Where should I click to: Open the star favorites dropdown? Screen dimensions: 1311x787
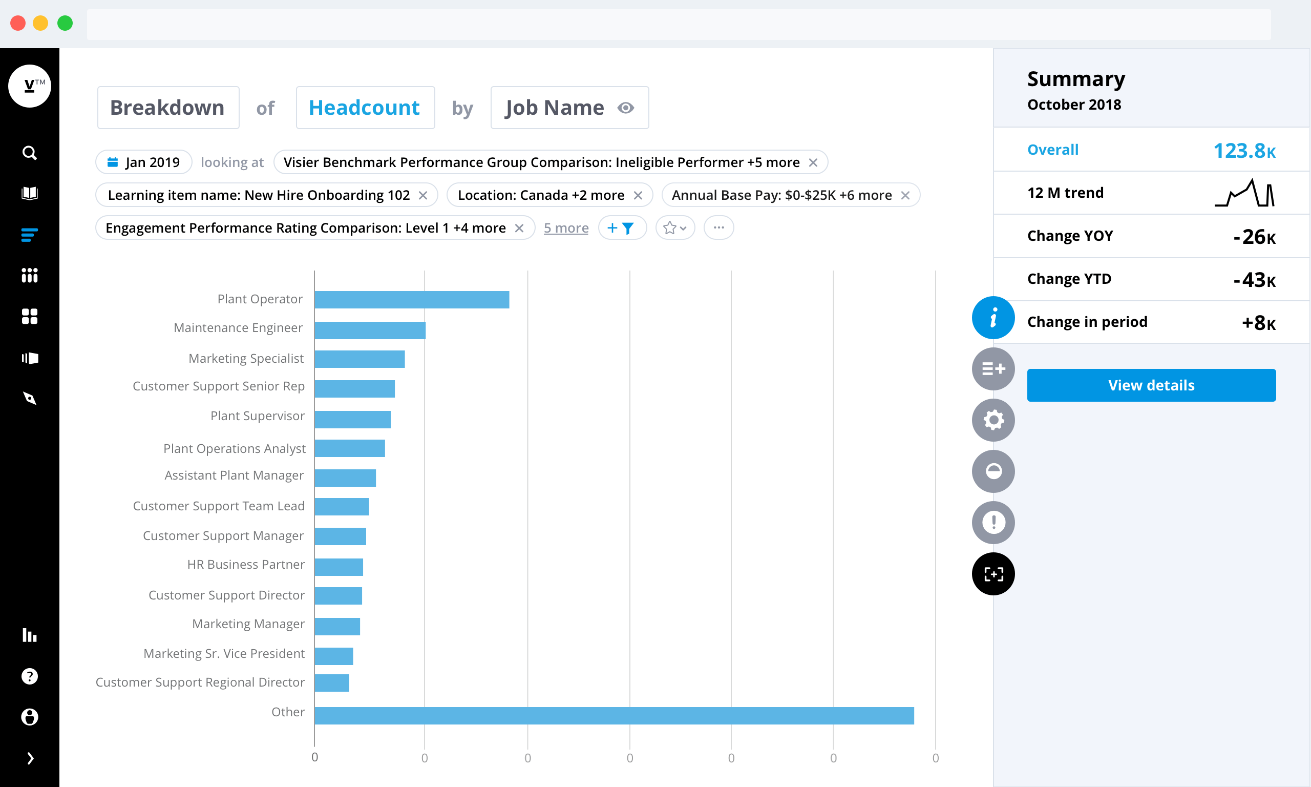point(675,228)
